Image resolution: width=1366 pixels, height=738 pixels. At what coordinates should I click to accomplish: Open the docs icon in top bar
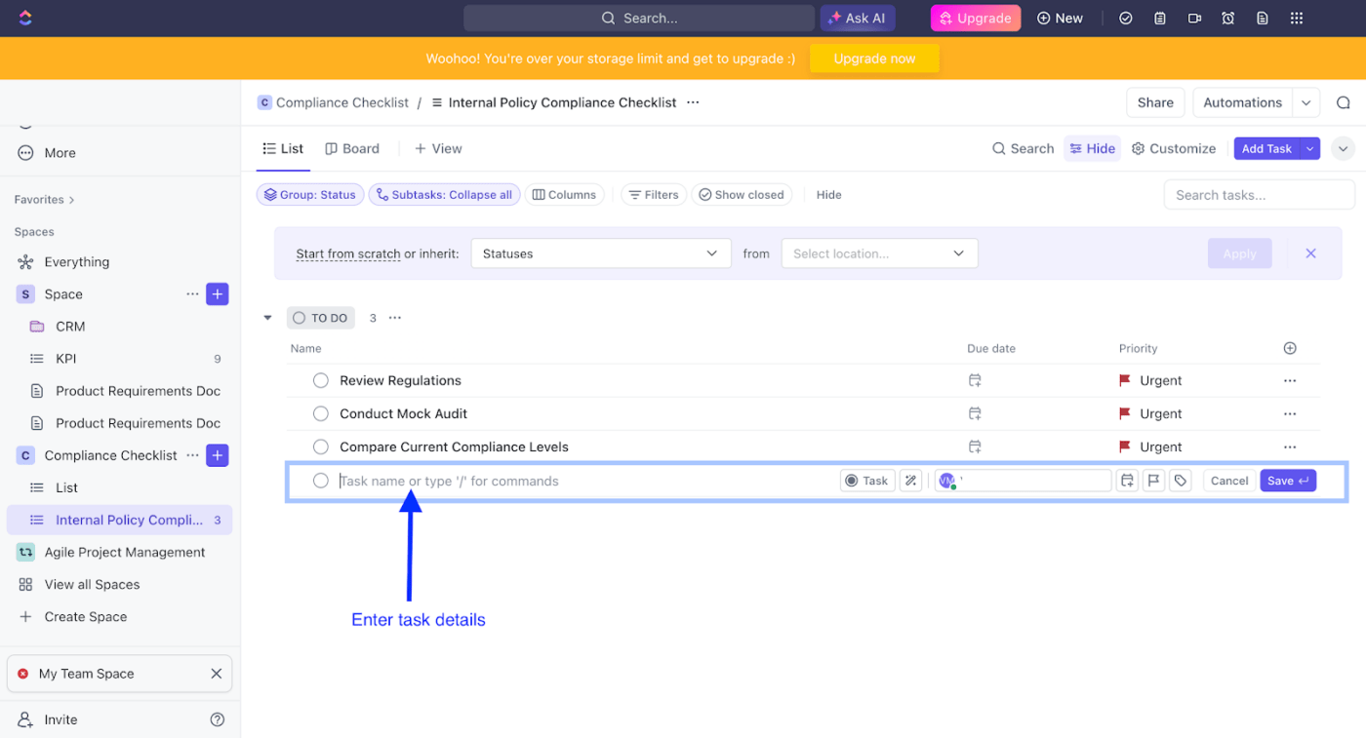tap(1263, 19)
